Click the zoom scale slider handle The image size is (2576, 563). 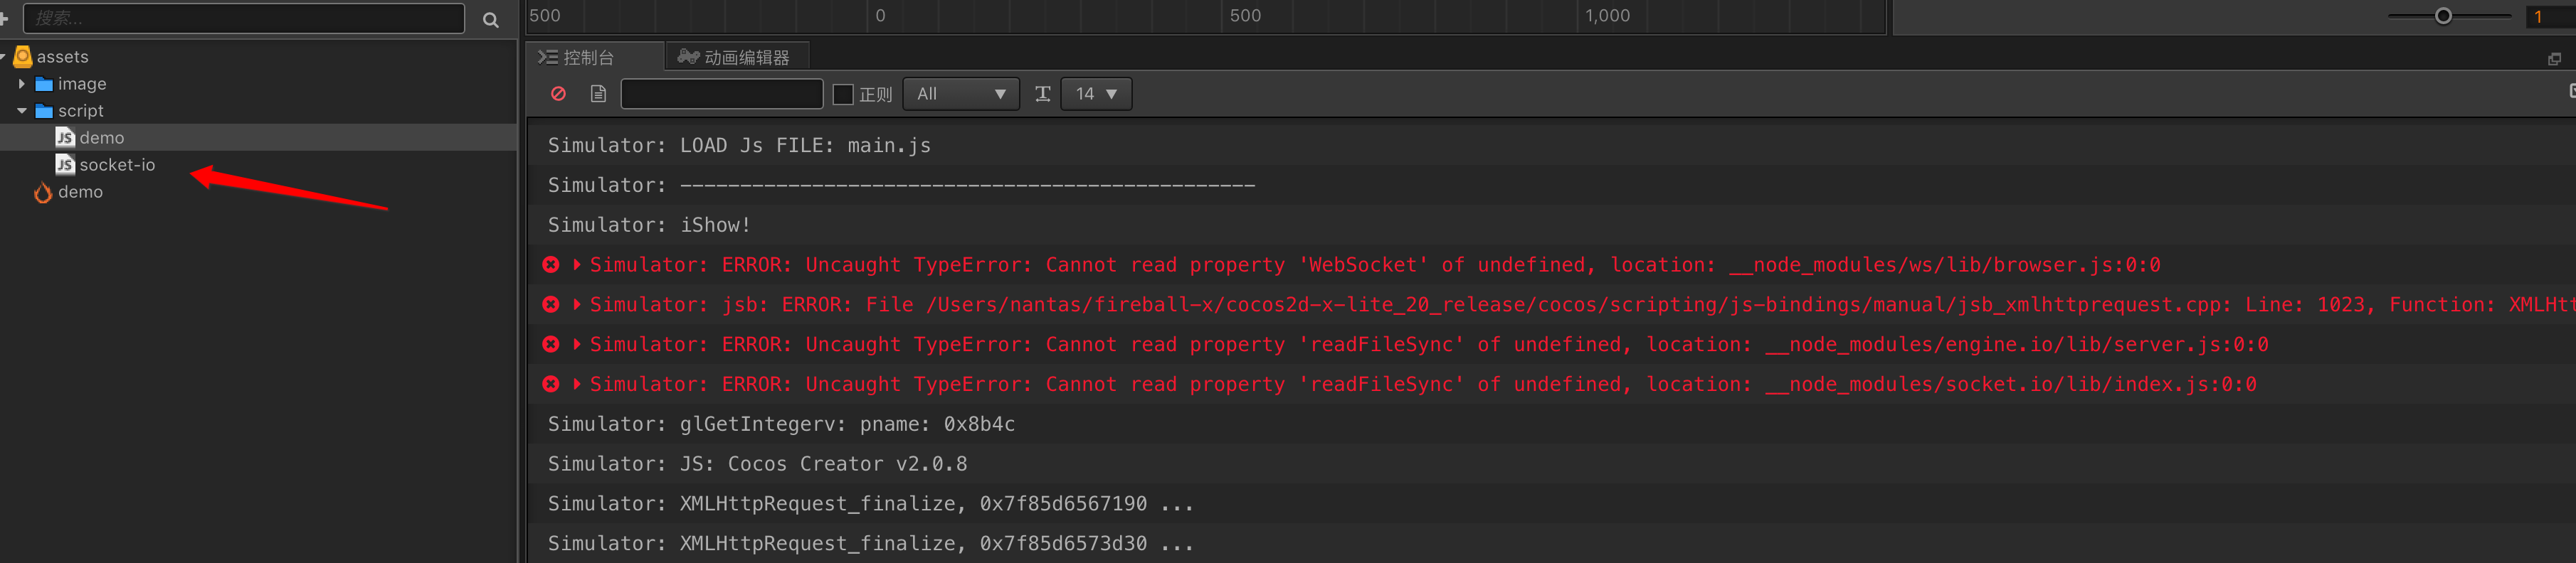pos(2443,16)
